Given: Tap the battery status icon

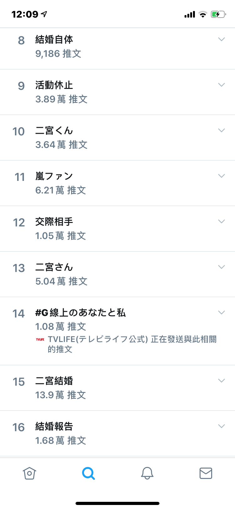Looking at the screenshot, I should coord(218,14).
